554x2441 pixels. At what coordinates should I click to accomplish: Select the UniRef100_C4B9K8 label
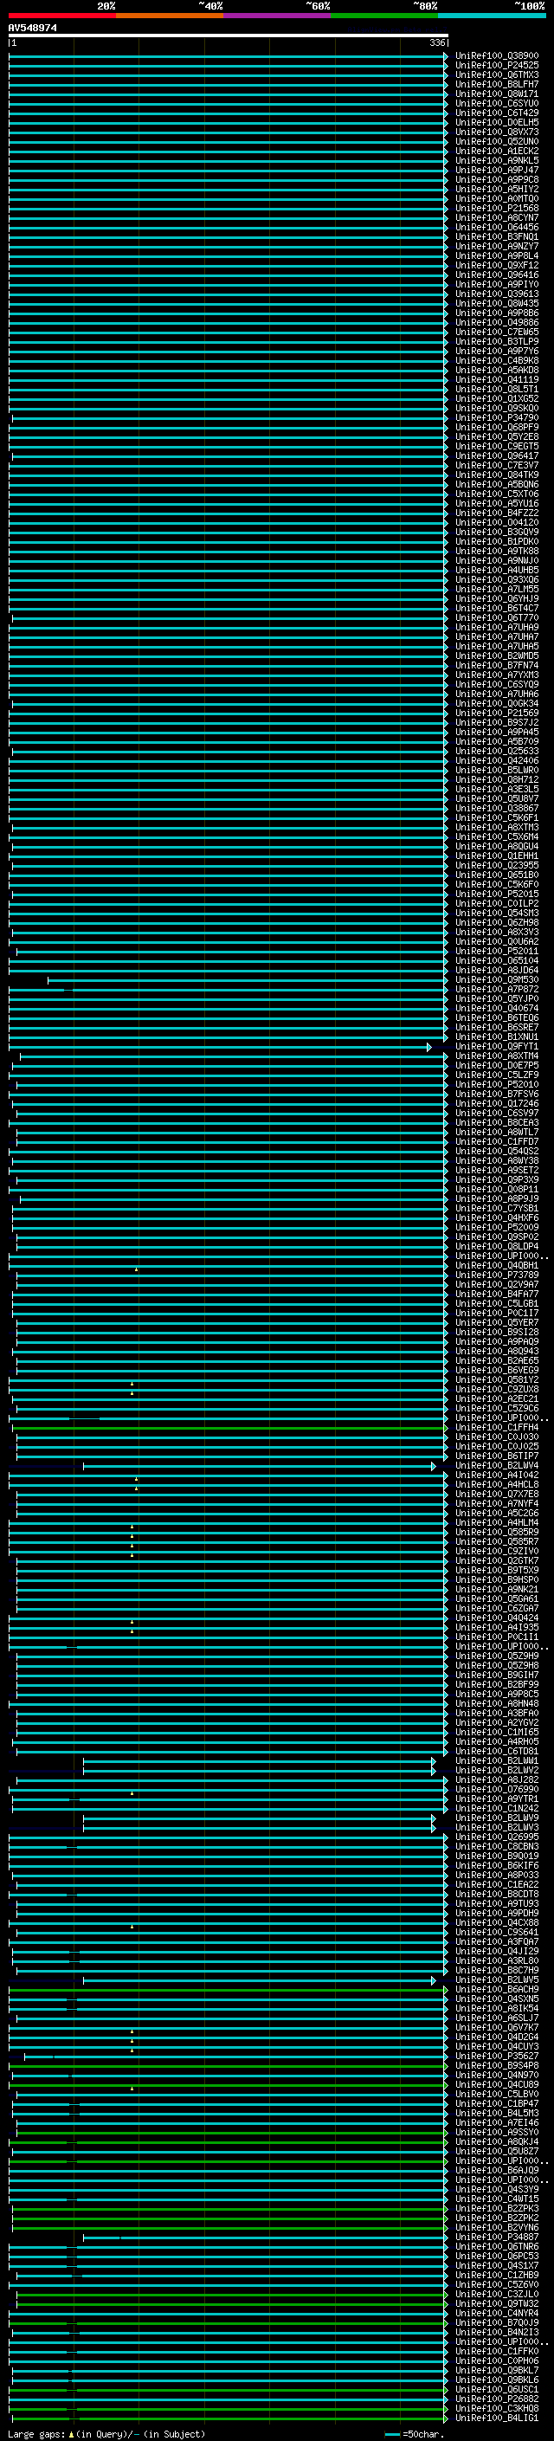(497, 360)
